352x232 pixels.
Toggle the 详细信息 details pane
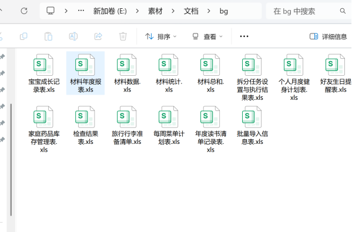[328, 36]
